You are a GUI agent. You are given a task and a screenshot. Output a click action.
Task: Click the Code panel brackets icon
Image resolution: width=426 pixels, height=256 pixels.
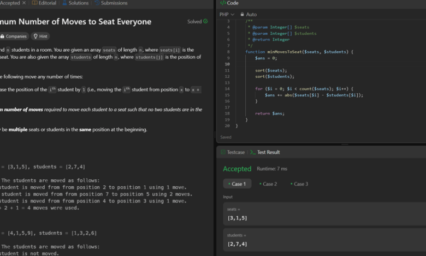(x=223, y=3)
